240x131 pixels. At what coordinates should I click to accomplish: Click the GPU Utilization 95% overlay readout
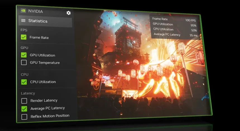193,25
